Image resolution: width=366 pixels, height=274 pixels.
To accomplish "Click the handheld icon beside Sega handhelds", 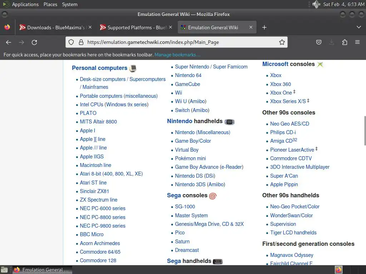I will (x=218, y=262).
